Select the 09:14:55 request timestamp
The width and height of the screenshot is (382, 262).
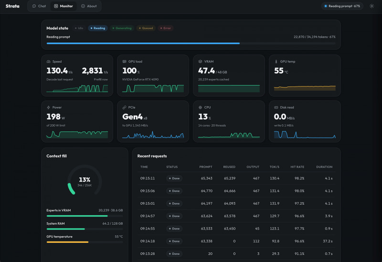[148, 229]
